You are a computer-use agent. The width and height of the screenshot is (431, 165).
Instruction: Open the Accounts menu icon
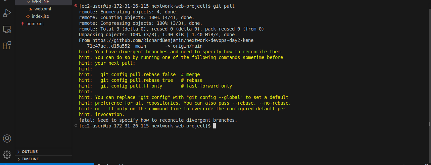click(x=7, y=139)
